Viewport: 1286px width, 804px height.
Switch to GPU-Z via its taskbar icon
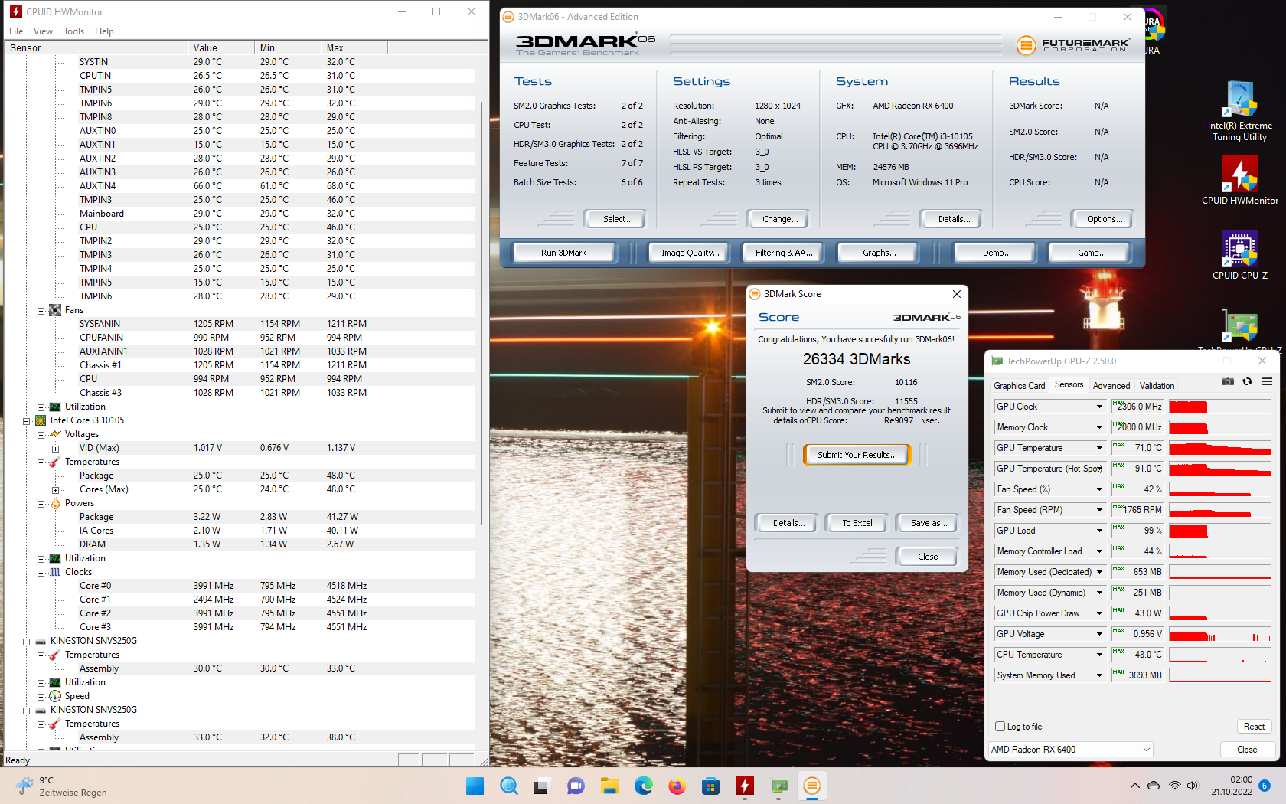click(x=778, y=786)
